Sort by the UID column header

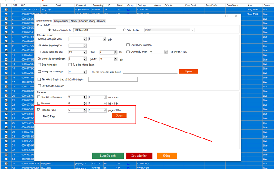coord(30,5)
